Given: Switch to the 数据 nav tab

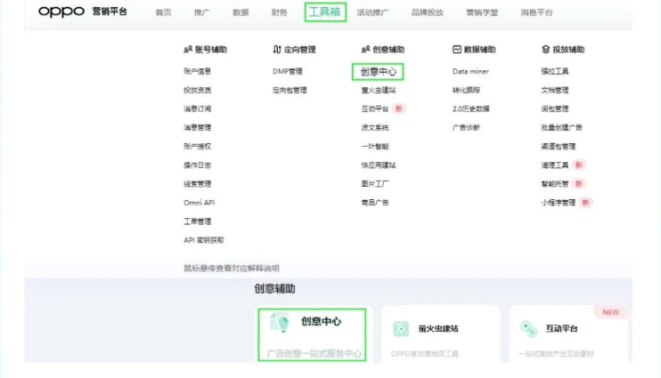Looking at the screenshot, I should (x=241, y=12).
